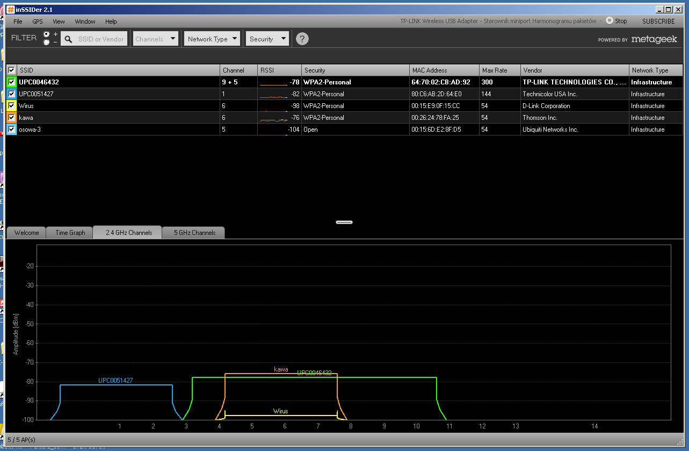
Task: Click the SUBSCRIBE link
Action: (658, 22)
